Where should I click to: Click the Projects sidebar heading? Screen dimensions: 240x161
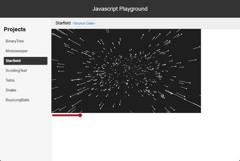coord(15,30)
